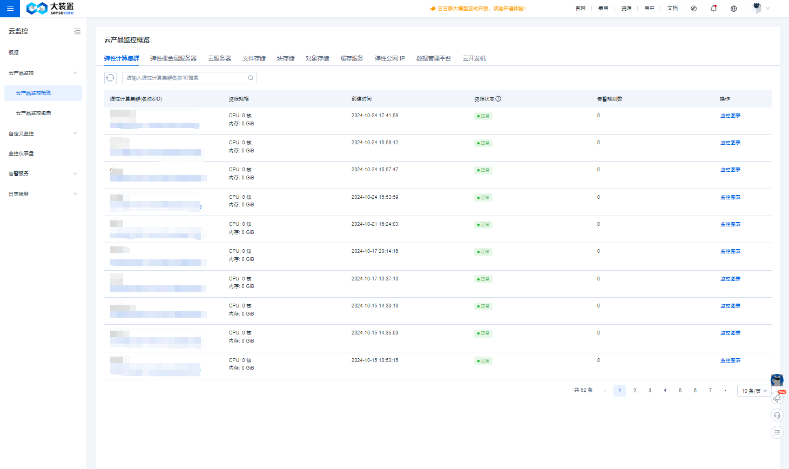Click the globe language icon
This screenshot has height=469, width=789.
(x=733, y=8)
